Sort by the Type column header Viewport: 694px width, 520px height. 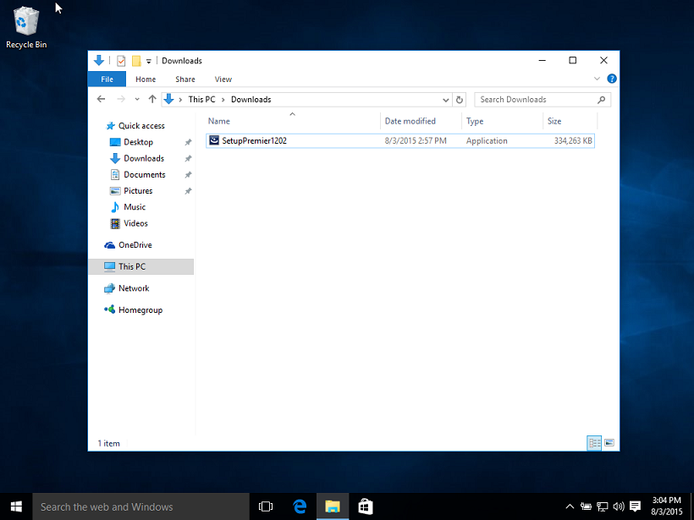coord(502,121)
